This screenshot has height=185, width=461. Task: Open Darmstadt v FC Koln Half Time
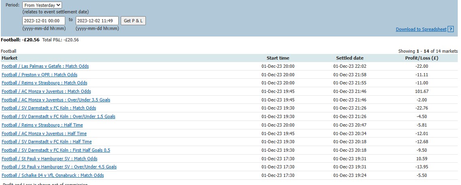point(47,142)
